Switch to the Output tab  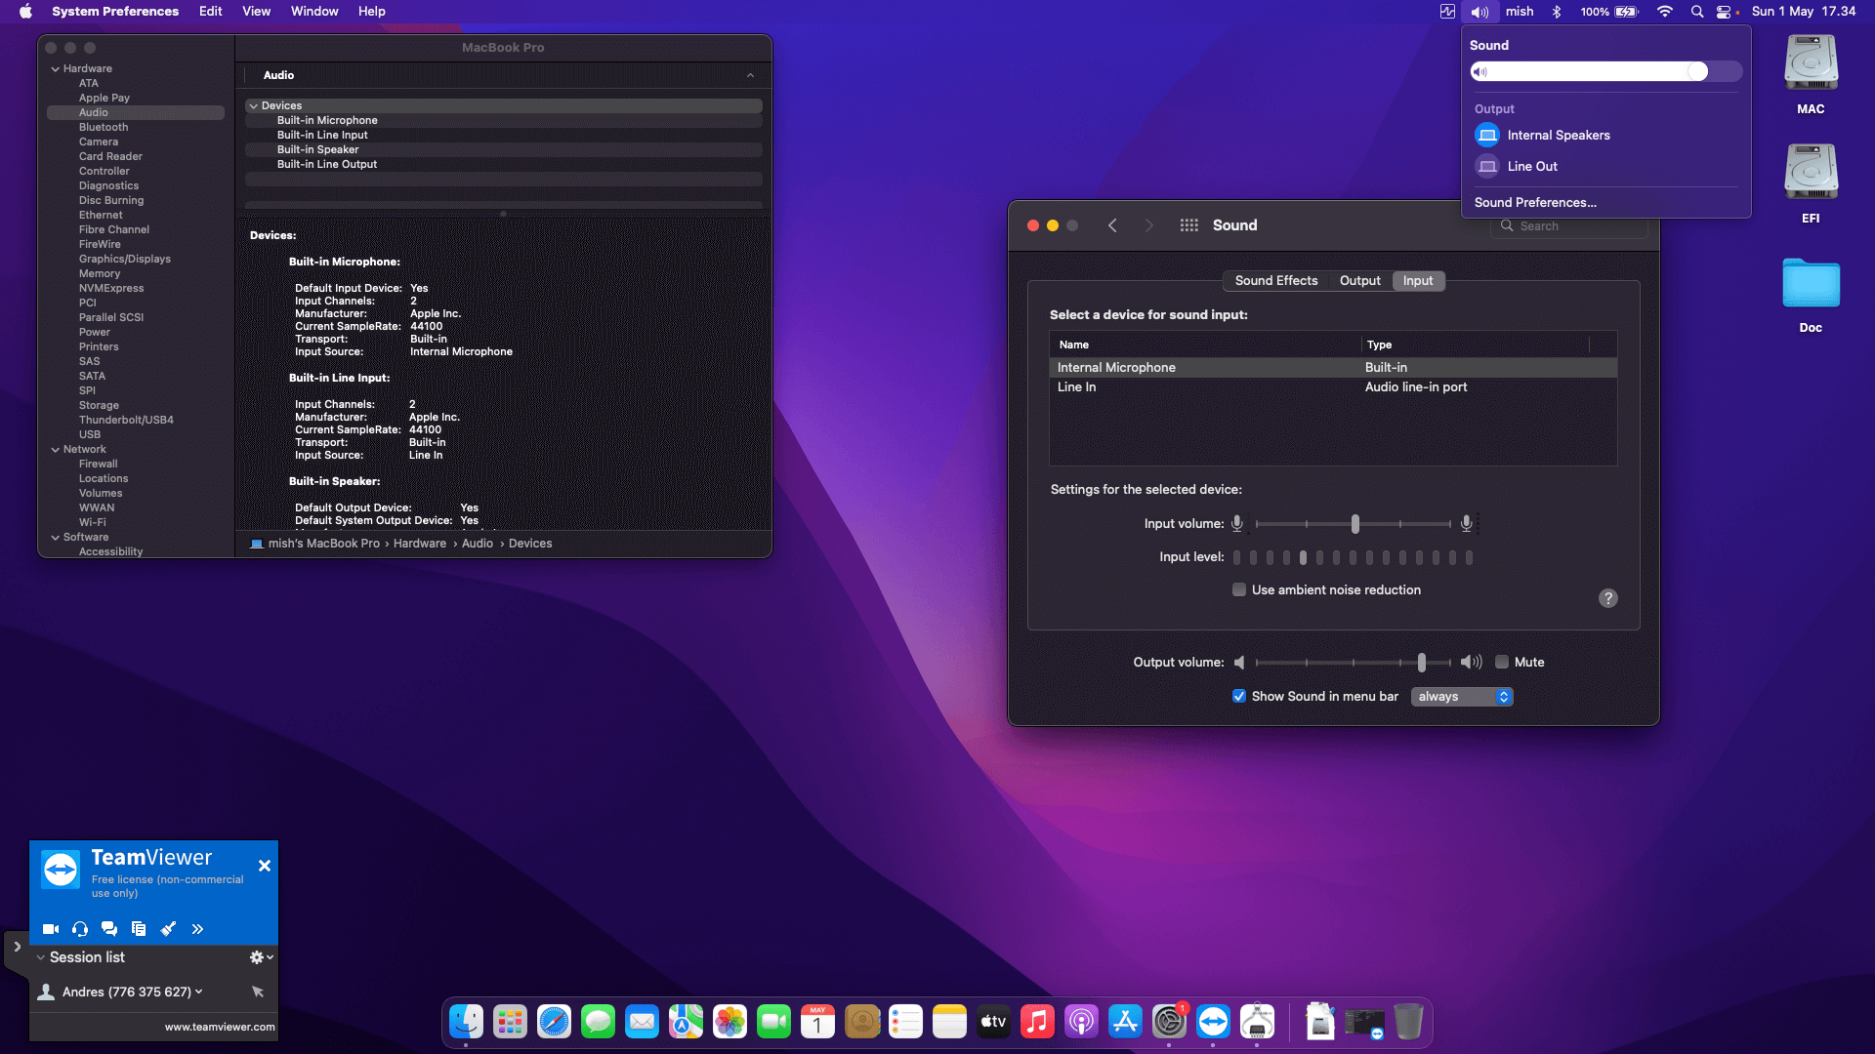[x=1359, y=280]
